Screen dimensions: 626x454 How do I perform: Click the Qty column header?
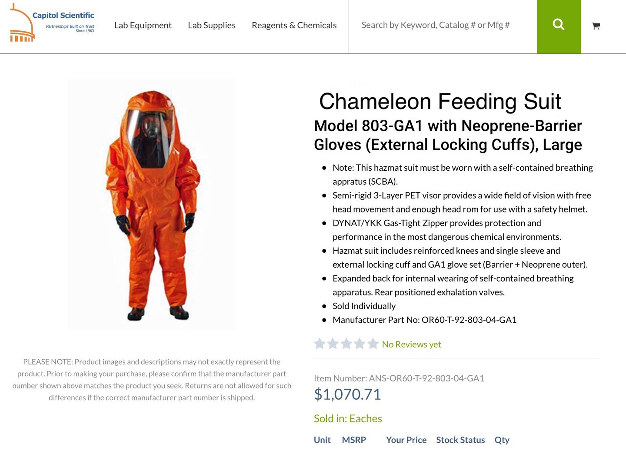(502, 440)
